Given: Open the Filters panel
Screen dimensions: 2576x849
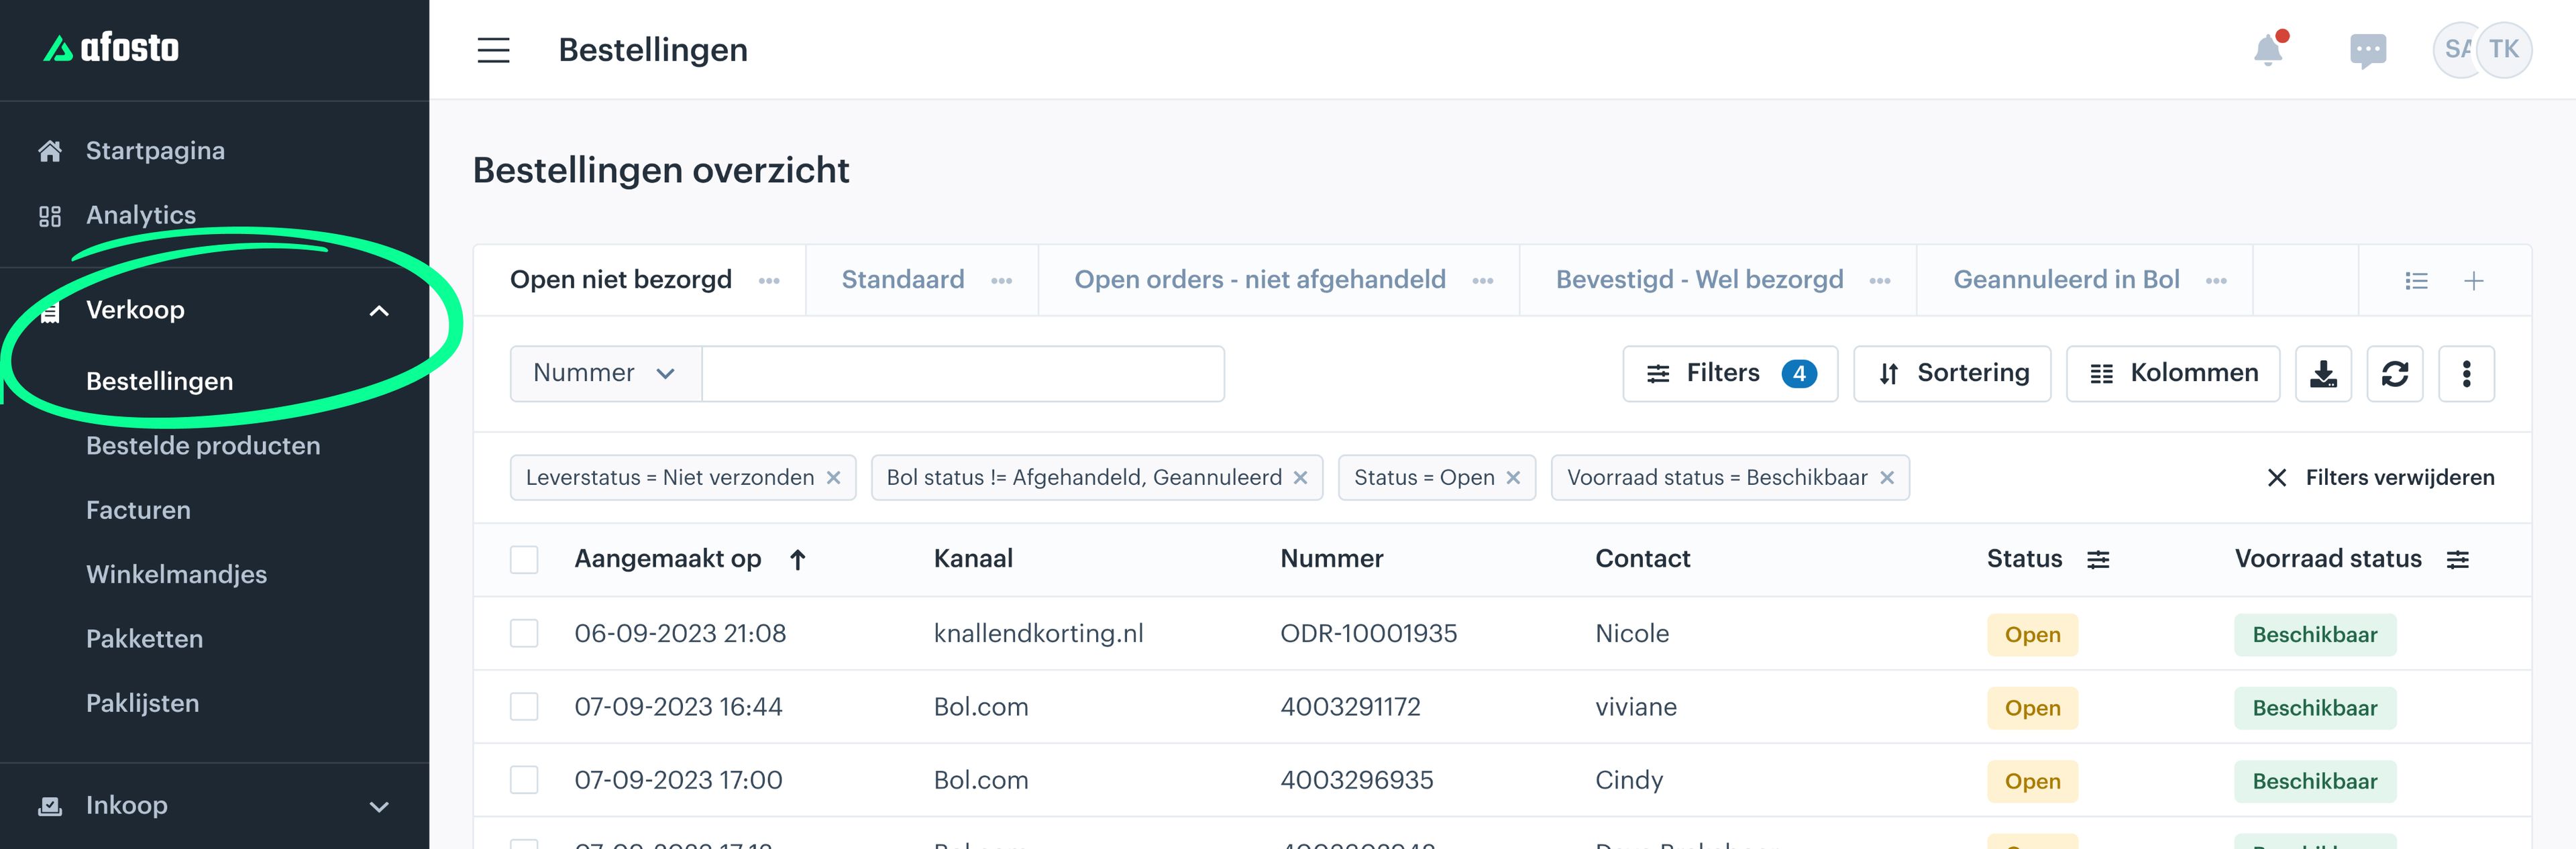Looking at the screenshot, I should click(1730, 374).
